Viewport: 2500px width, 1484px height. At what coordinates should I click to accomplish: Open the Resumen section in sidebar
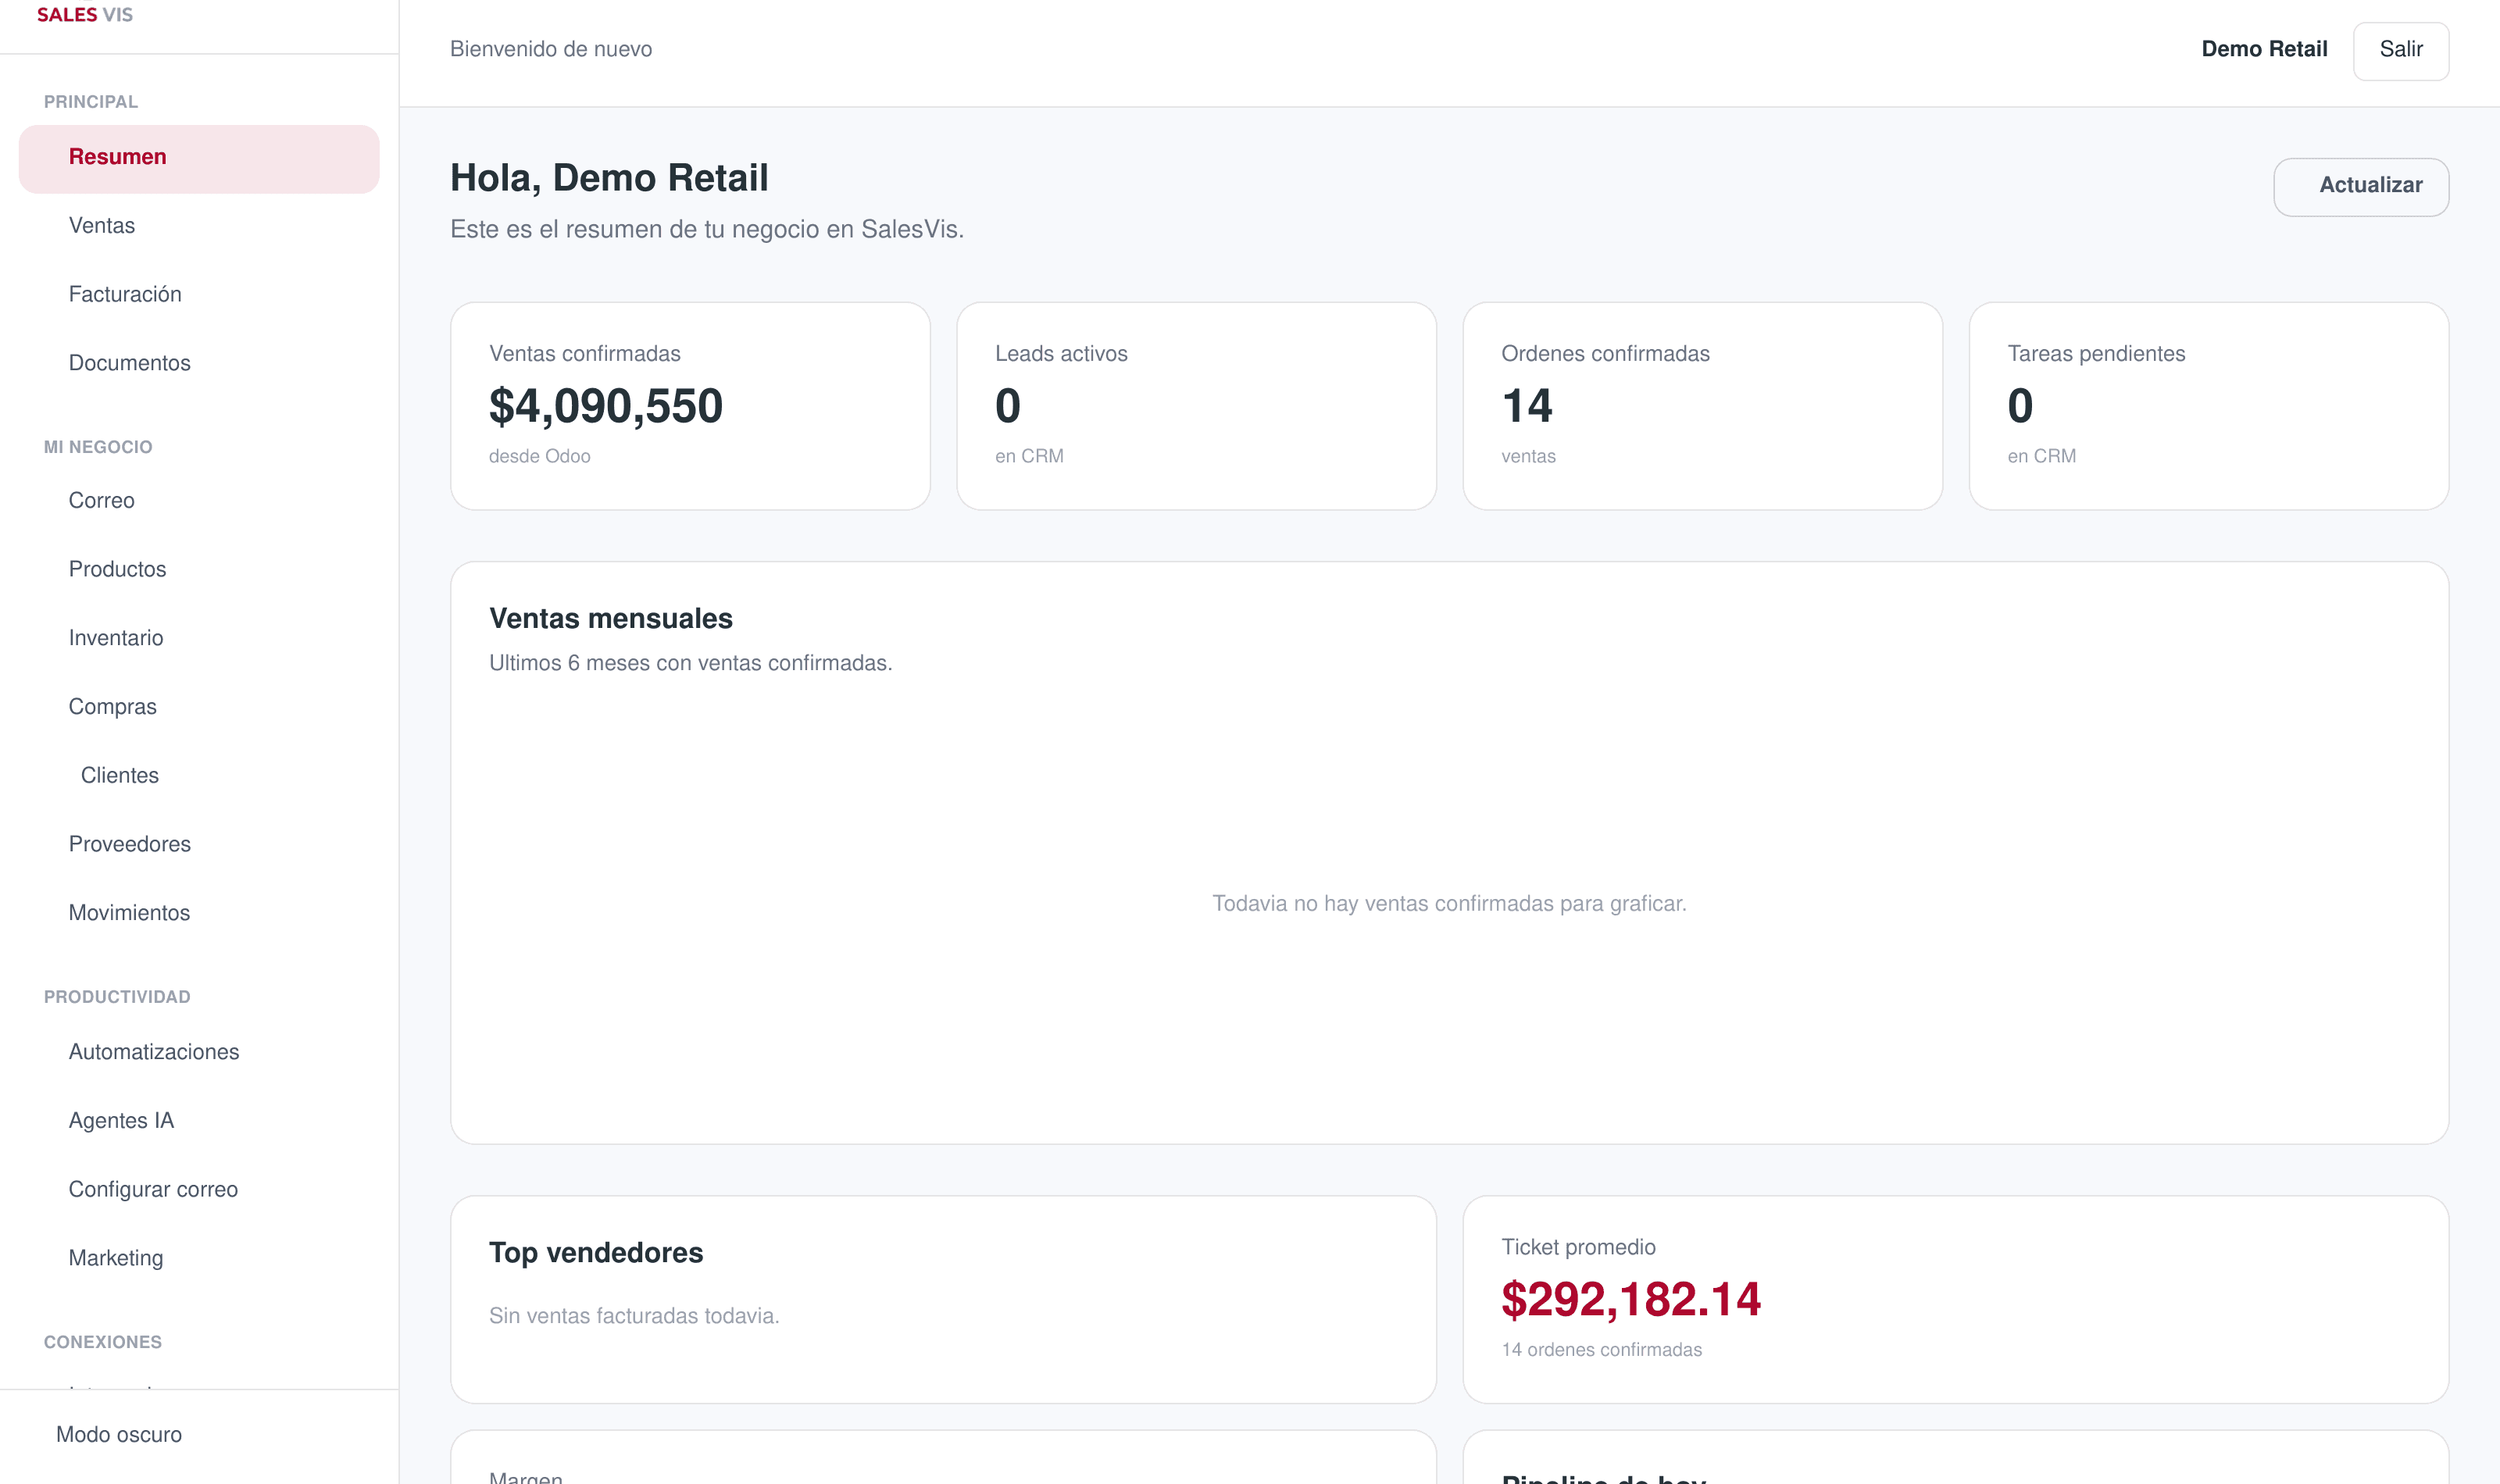199,158
